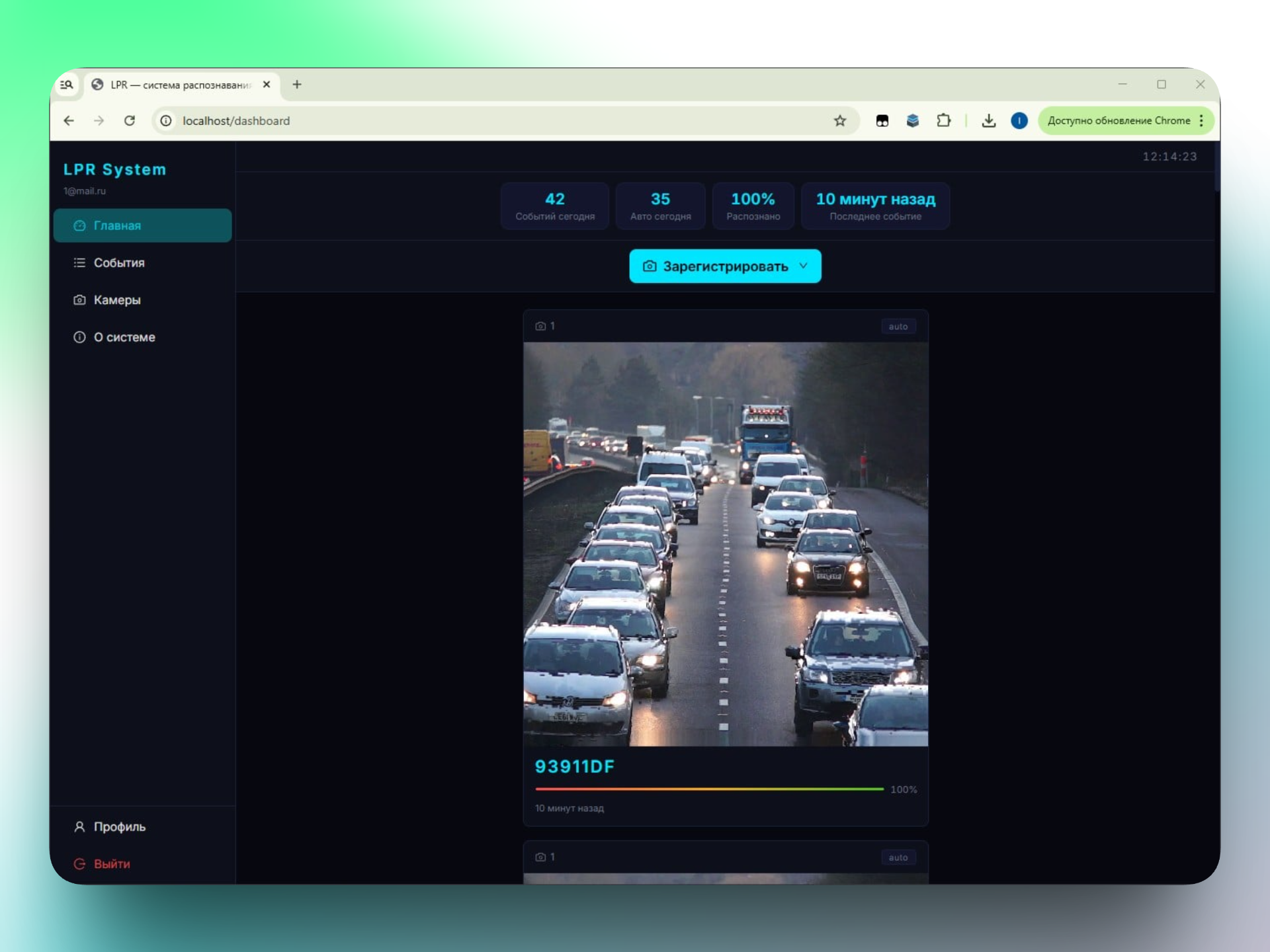Click the 100% confidence progress bar
The width and height of the screenshot is (1270, 952).
(709, 789)
